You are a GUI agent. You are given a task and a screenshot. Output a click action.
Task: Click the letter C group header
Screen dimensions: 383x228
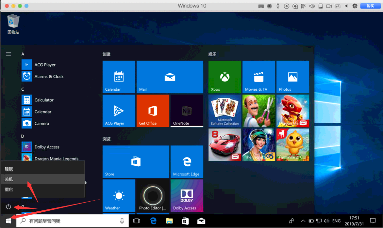[23, 89]
